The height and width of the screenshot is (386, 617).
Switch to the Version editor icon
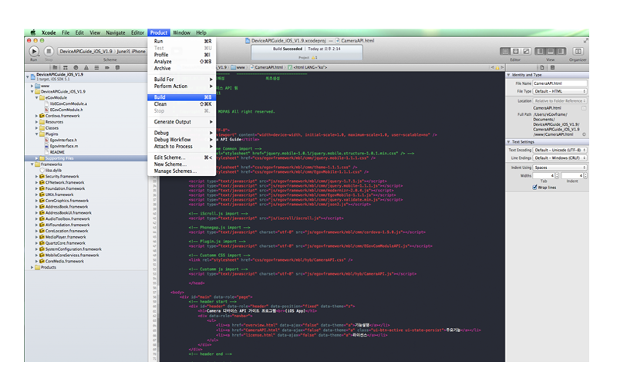point(525,51)
